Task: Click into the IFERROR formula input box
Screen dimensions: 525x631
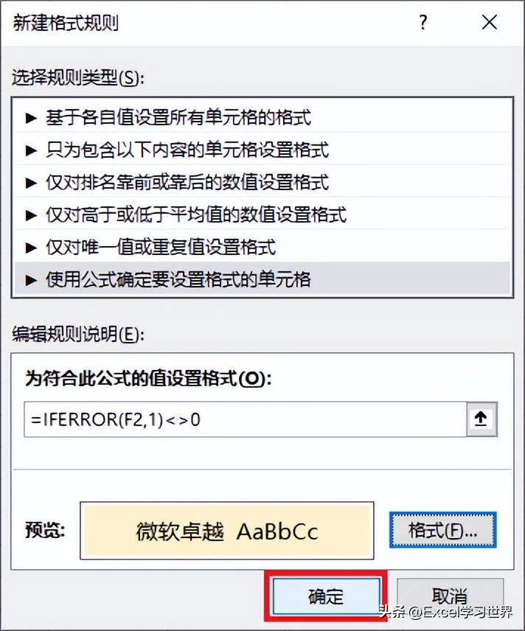Action: (243, 419)
